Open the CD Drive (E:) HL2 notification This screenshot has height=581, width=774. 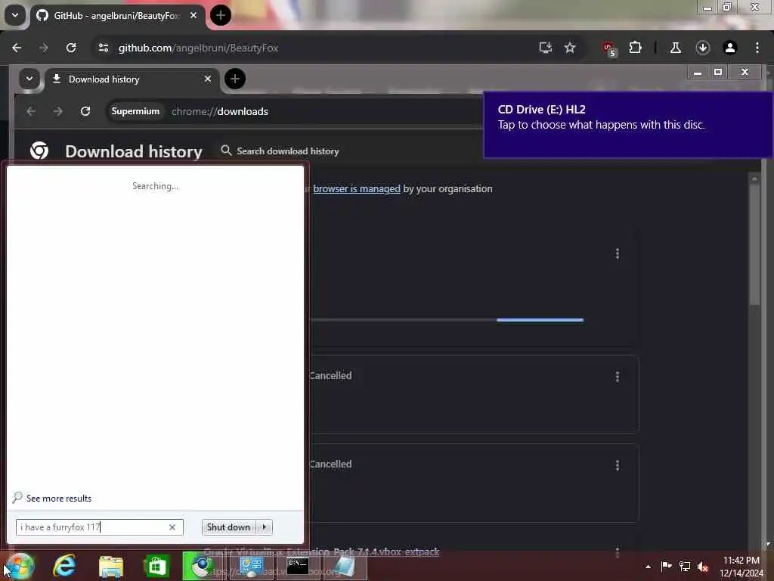[x=628, y=125]
